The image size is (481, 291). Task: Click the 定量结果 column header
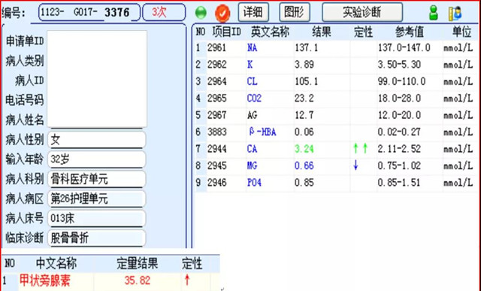137,263
